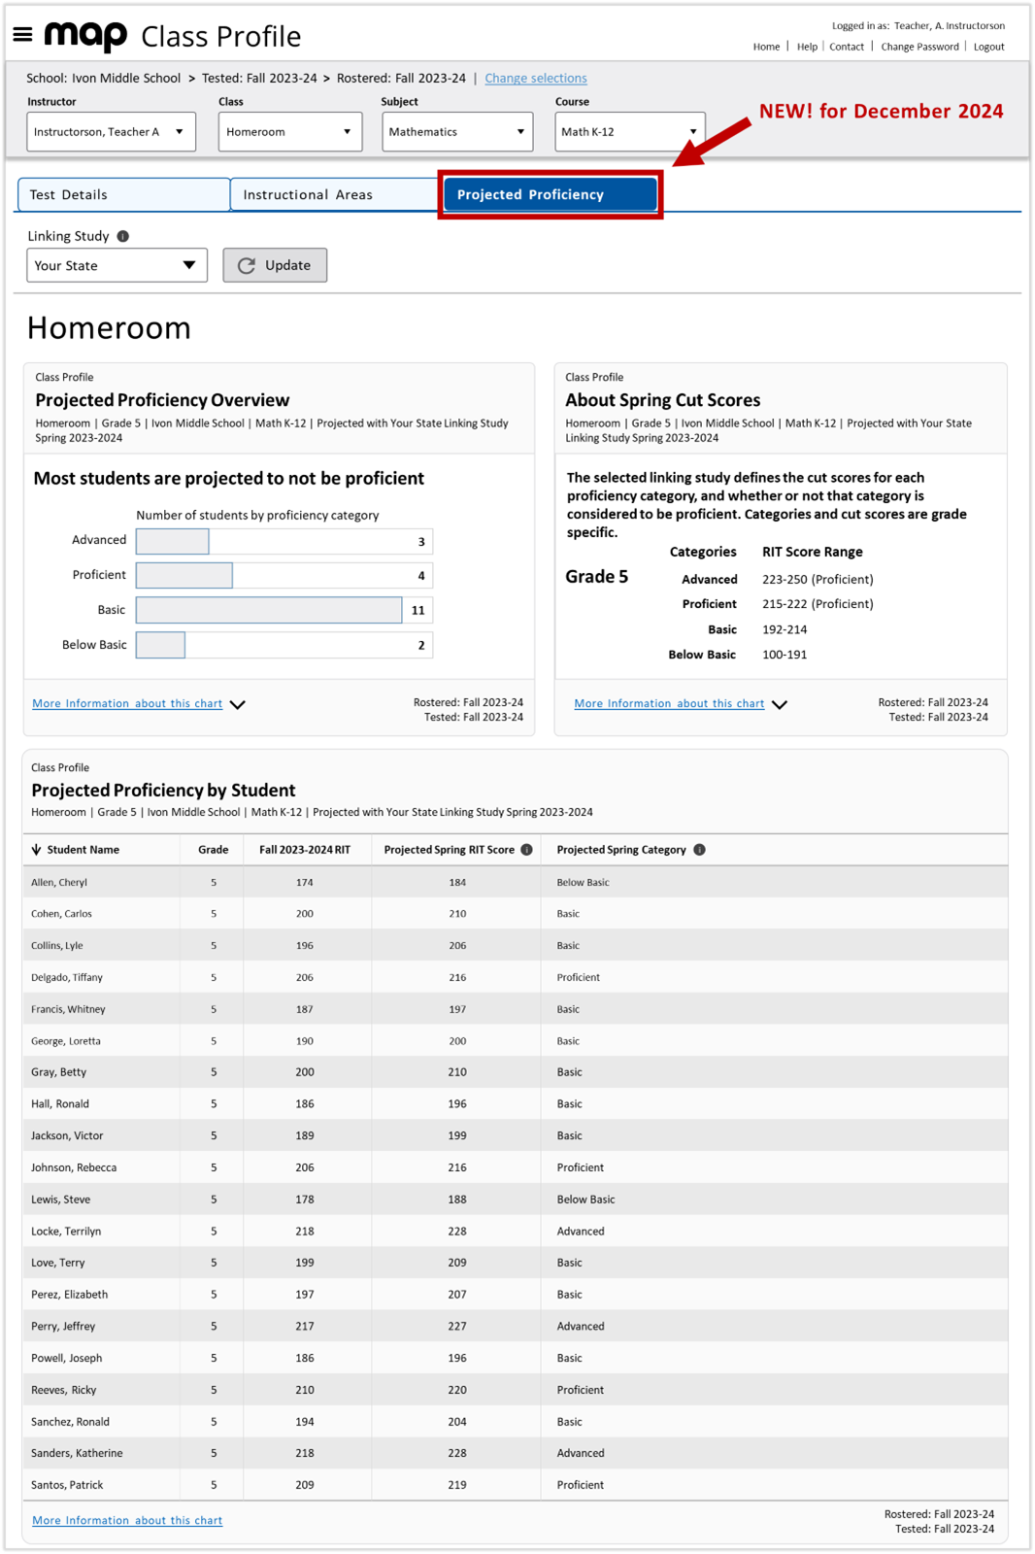This screenshot has width=1035, height=1554.
Task: Expand More Information under Proficiency Overview chart
Action: click(127, 702)
